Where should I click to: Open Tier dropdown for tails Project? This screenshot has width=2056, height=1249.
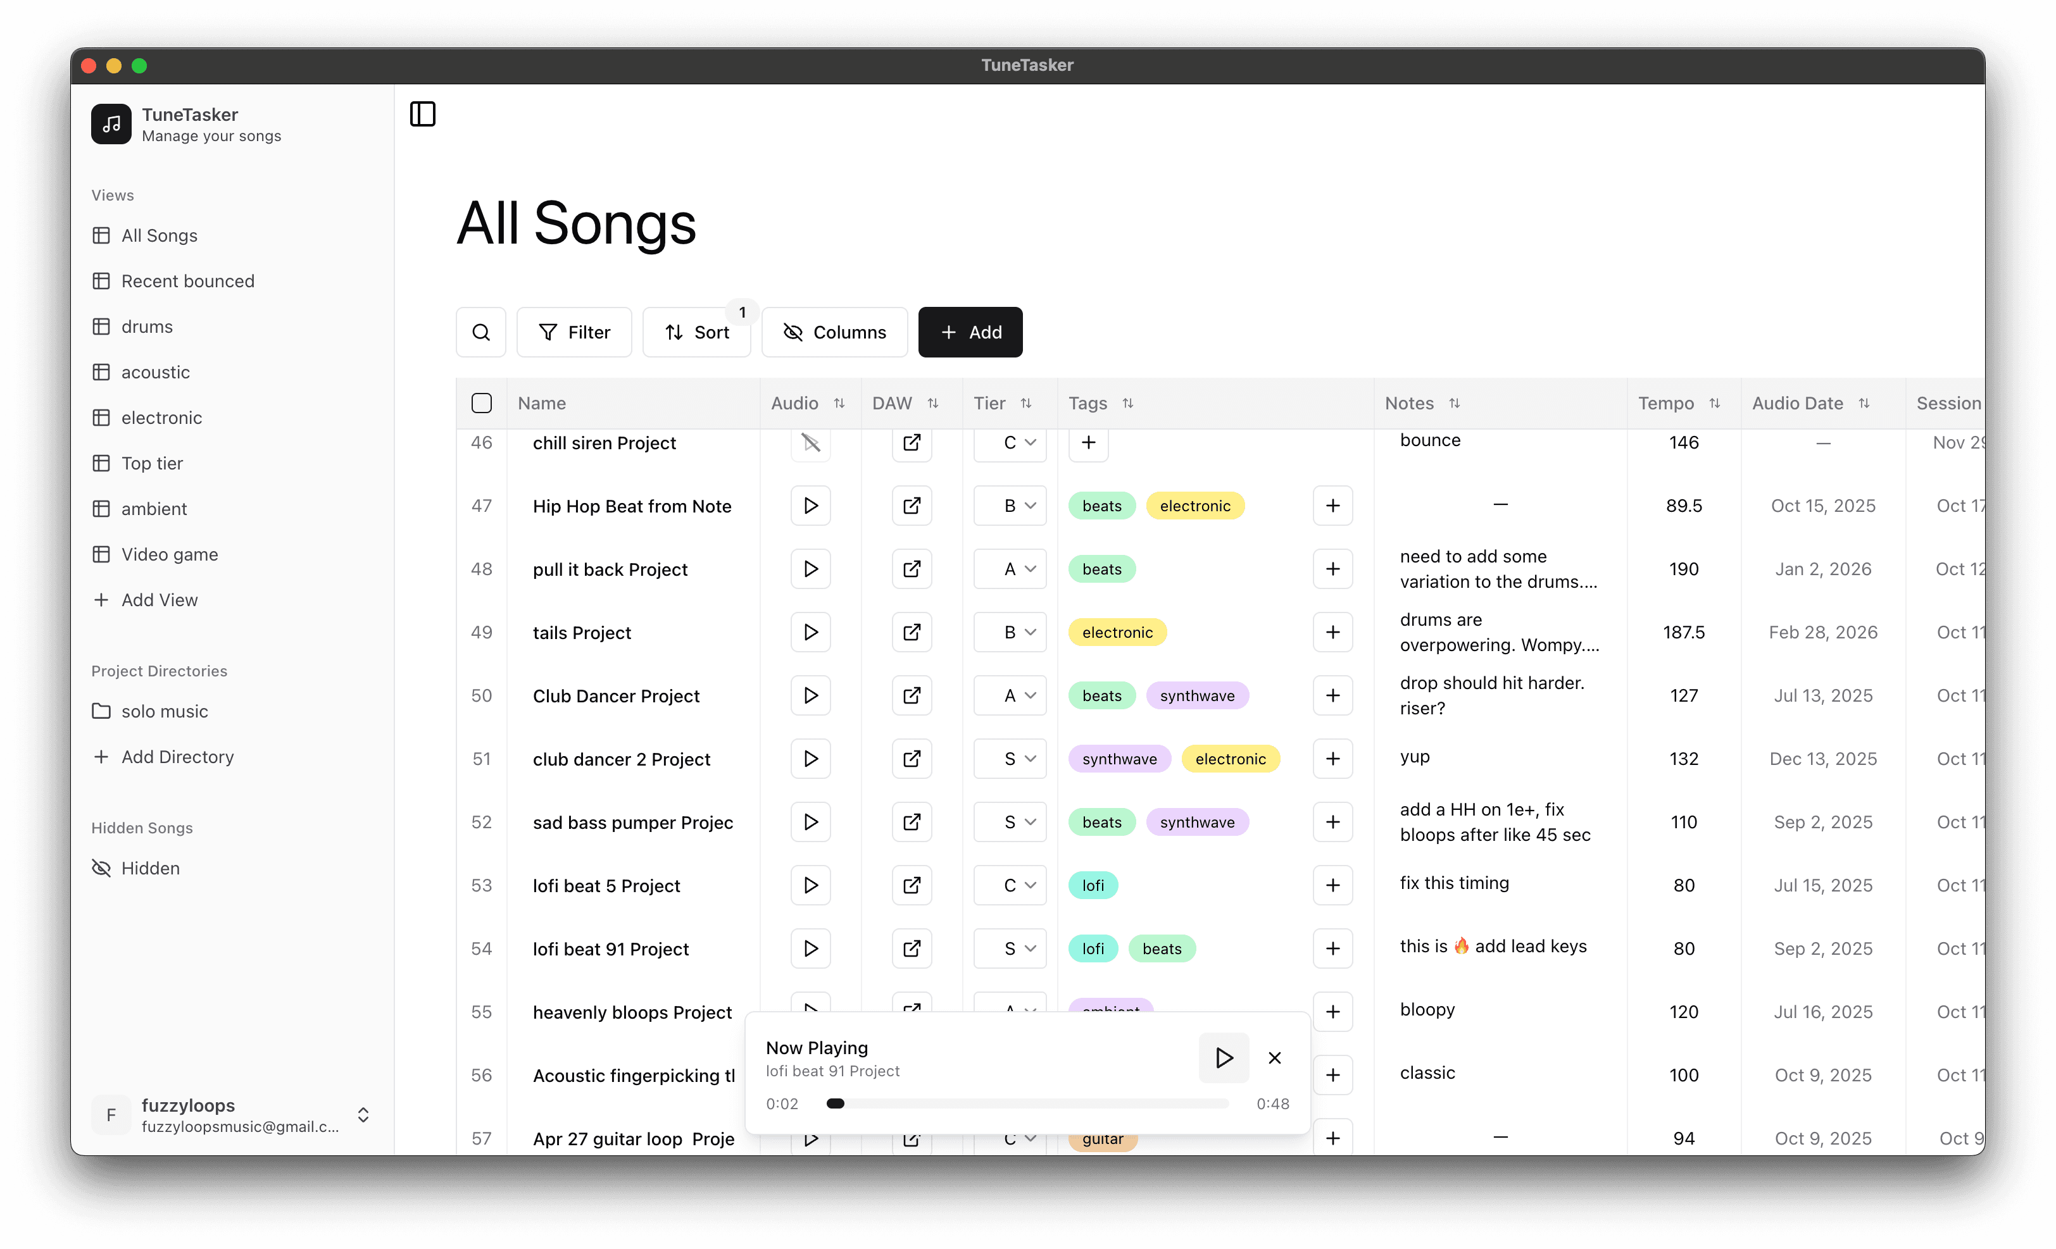[x=1010, y=632]
